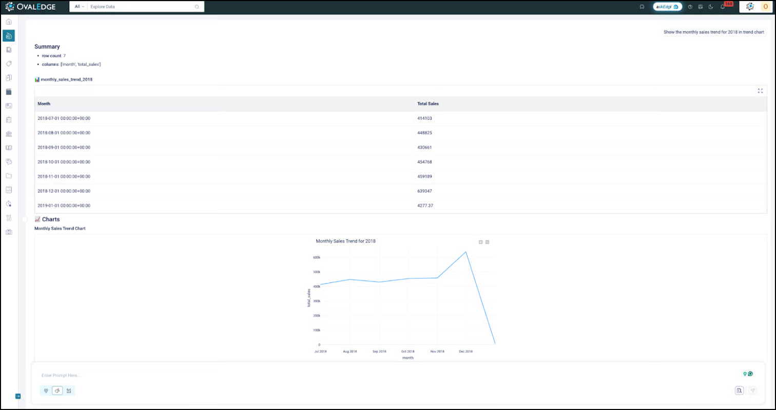This screenshot has height=410, width=776.
Task: Click the zoom in plus button on chart
Action: [x=480, y=242]
